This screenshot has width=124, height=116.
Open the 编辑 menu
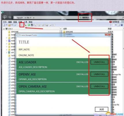(x=10, y=22)
